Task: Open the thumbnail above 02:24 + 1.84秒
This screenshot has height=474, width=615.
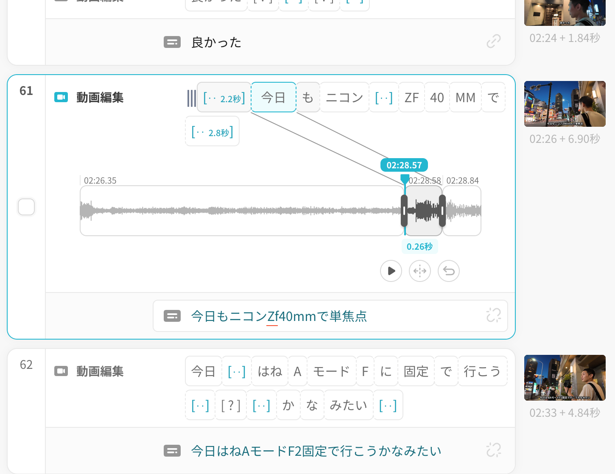Action: pyautogui.click(x=565, y=13)
